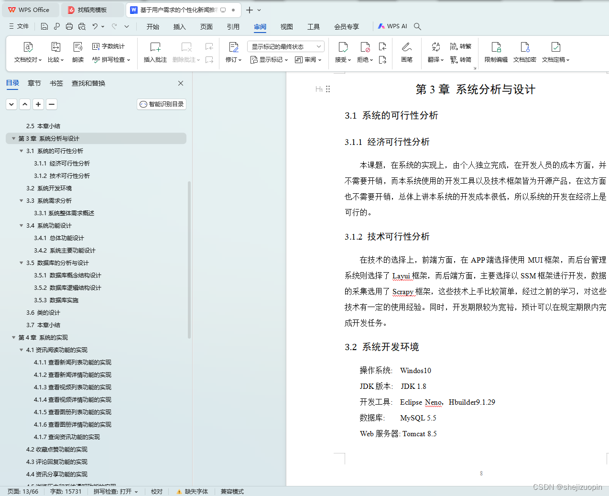
Task: Run 拼写检查 spell check
Action: pos(111,60)
